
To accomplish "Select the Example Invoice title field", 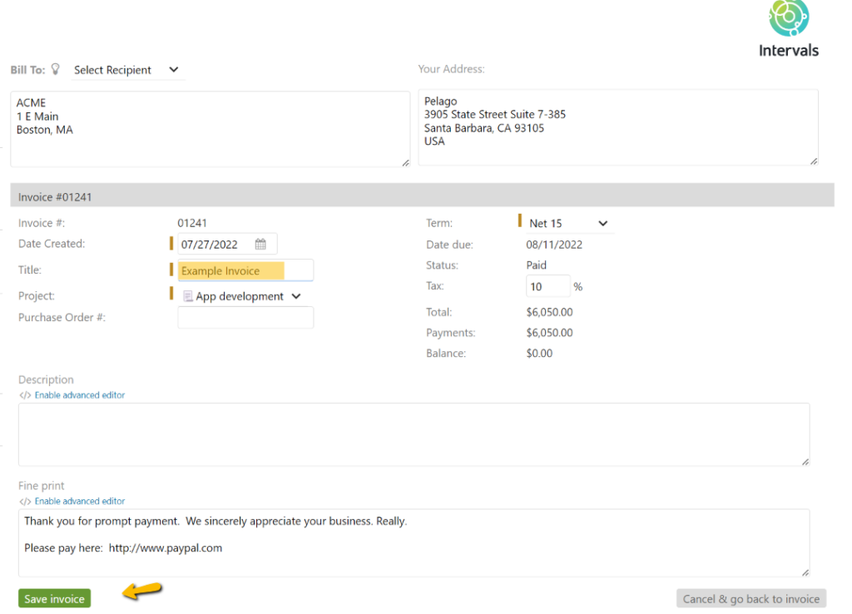I will tap(245, 270).
